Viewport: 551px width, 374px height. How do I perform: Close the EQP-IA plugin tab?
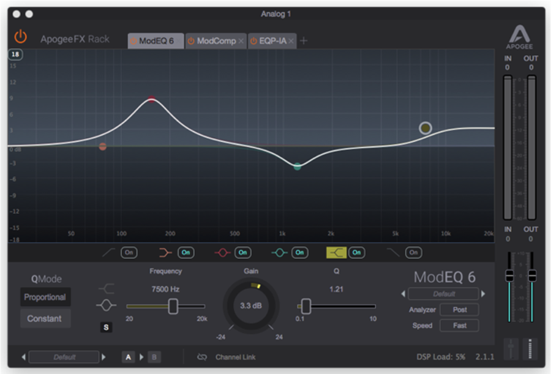click(291, 41)
